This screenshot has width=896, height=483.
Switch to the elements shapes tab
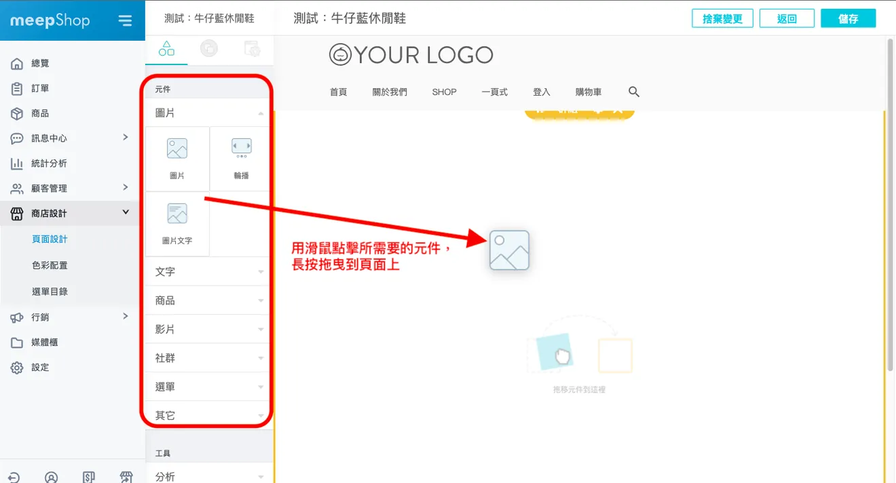tap(166, 49)
